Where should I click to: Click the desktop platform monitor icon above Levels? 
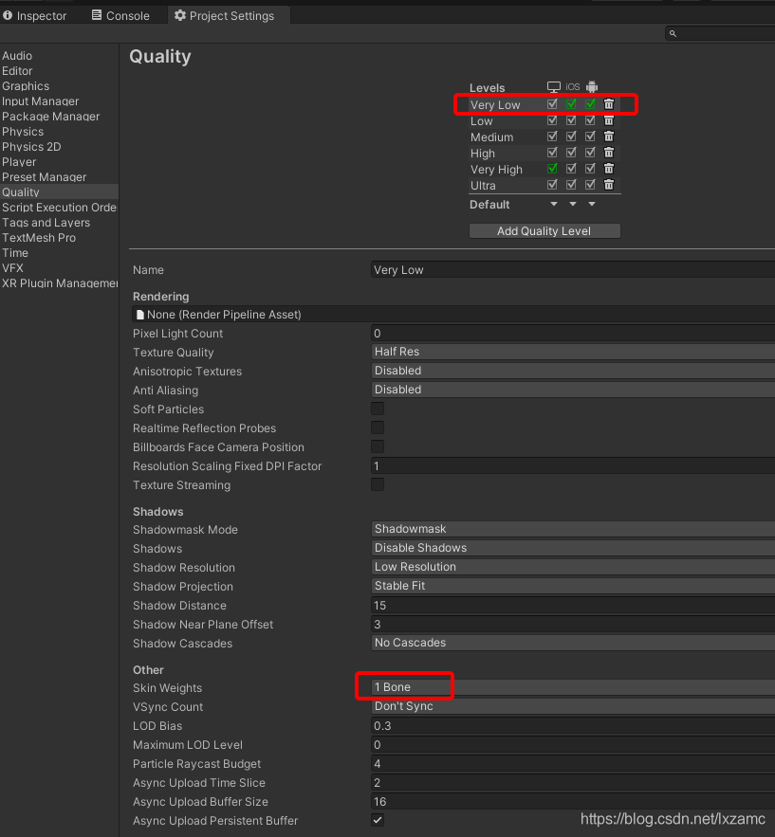click(x=553, y=86)
